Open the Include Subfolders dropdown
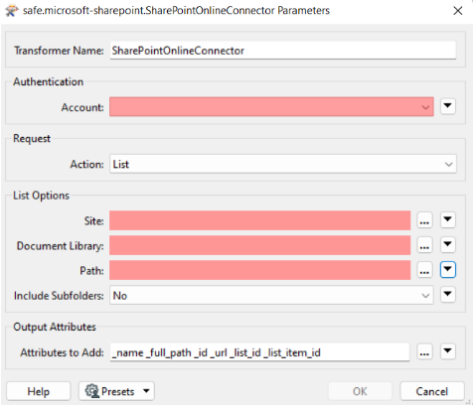 click(271, 295)
